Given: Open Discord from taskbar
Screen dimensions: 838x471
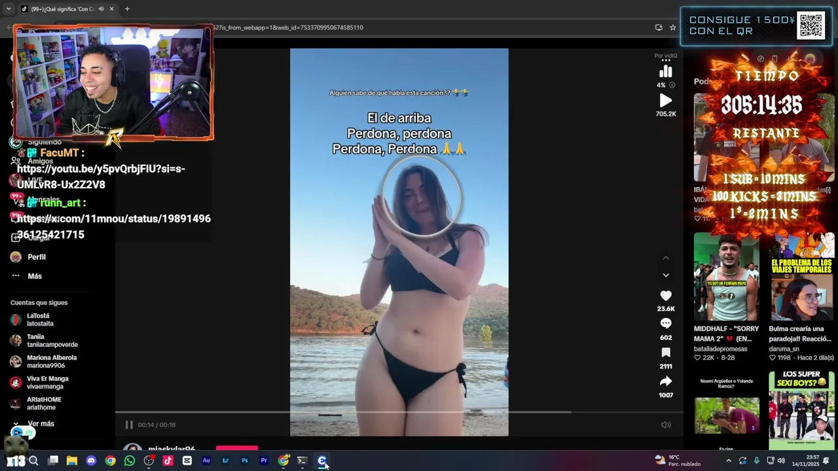Looking at the screenshot, I should point(91,461).
